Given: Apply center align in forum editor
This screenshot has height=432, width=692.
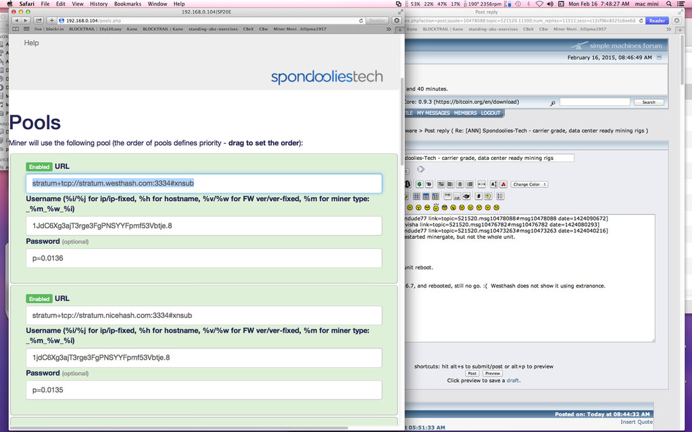Looking at the screenshot, I should point(460,184).
